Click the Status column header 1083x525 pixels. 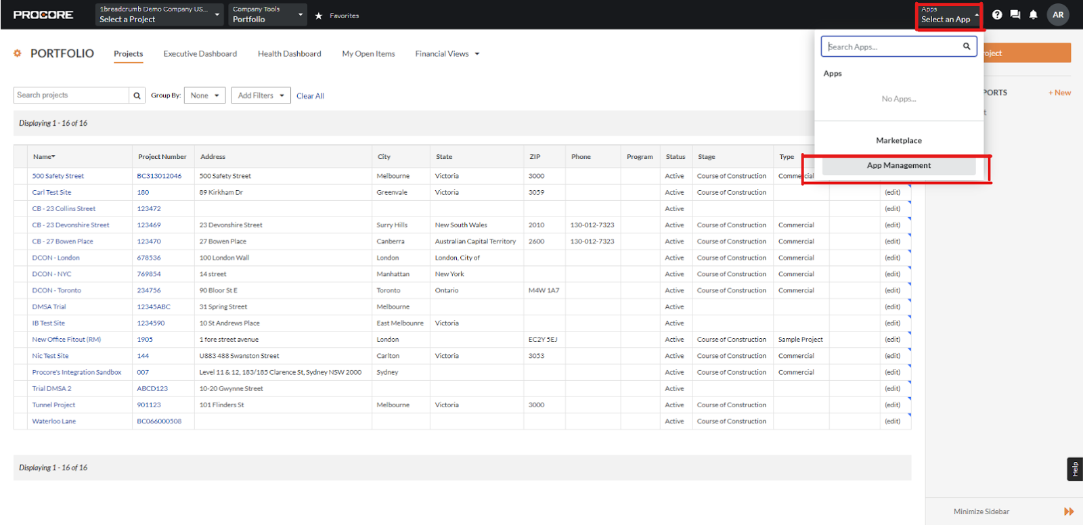(x=676, y=157)
